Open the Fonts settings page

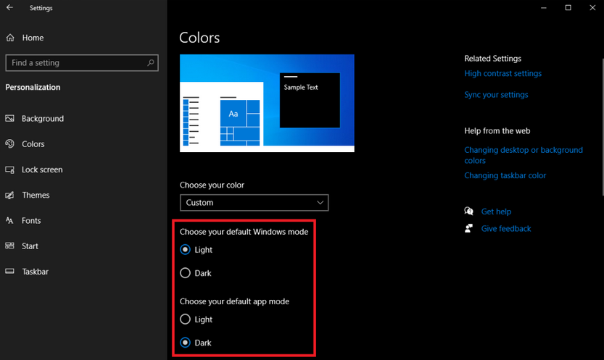coord(31,220)
